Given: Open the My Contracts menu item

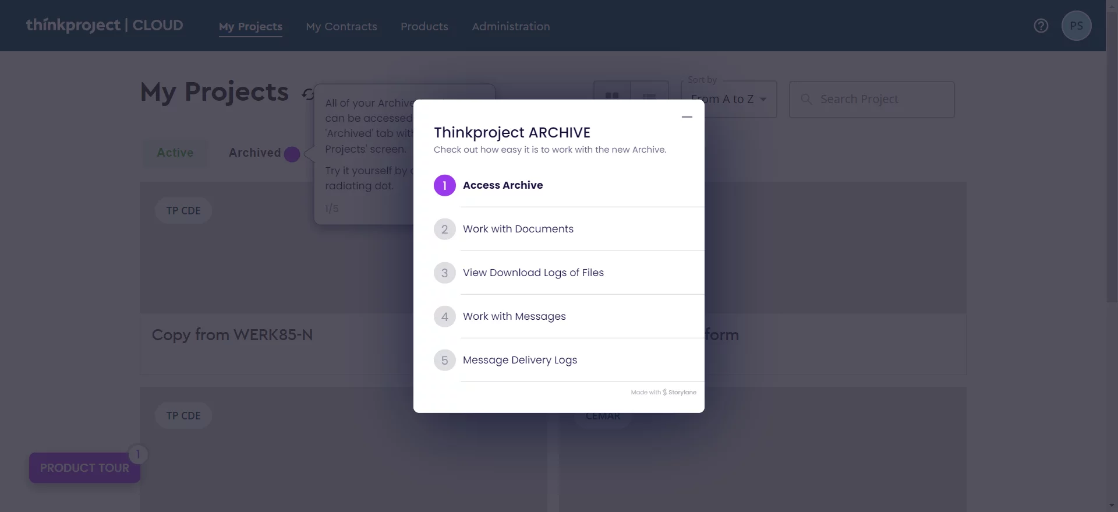Looking at the screenshot, I should click(x=341, y=26).
